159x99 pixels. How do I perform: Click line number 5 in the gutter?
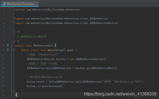(x=4, y=27)
